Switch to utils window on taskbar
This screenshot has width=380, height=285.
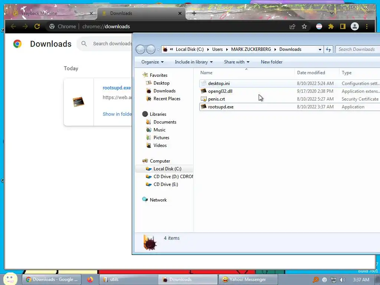coord(128,279)
